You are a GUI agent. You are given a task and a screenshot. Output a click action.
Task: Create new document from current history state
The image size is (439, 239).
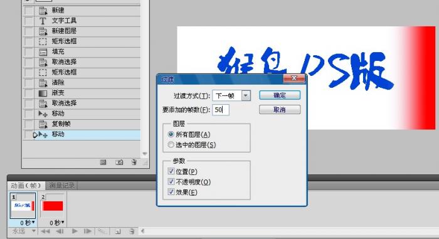[103, 162]
